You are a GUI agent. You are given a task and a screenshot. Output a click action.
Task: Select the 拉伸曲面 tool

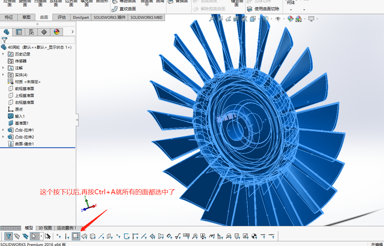point(9,4)
